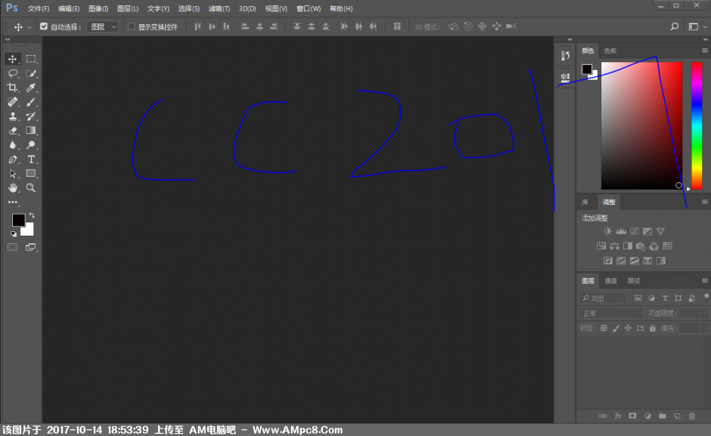
Task: Toggle Quick Mask mode
Action: click(x=12, y=247)
